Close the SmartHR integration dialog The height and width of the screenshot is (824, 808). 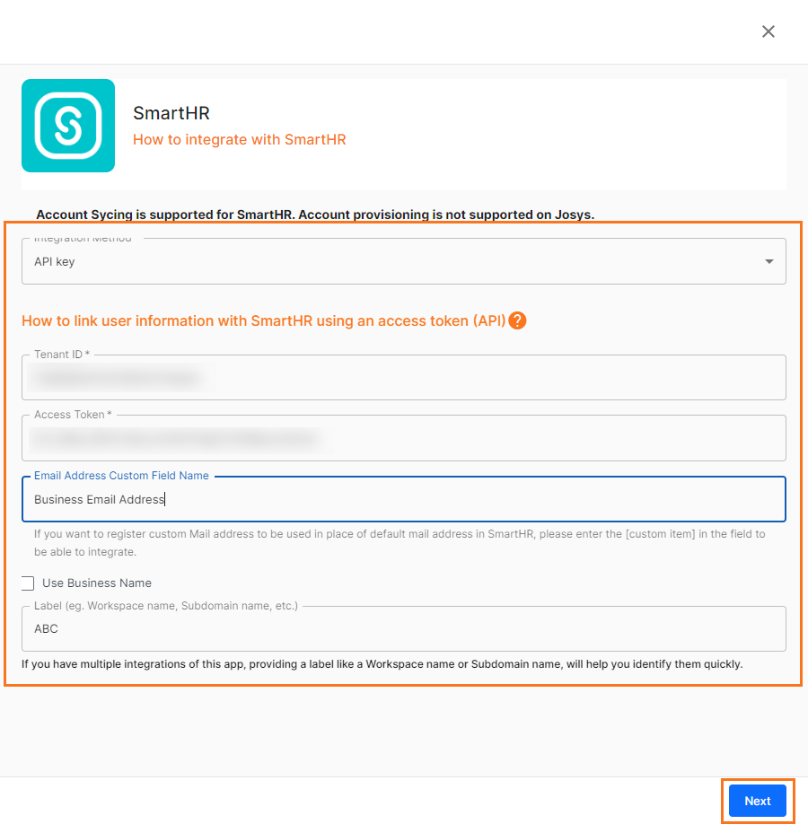click(x=768, y=31)
